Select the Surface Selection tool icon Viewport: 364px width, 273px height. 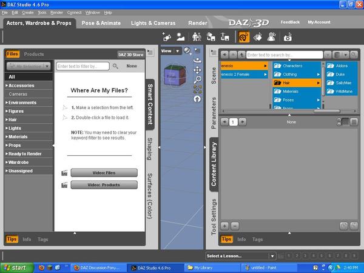click(258, 36)
